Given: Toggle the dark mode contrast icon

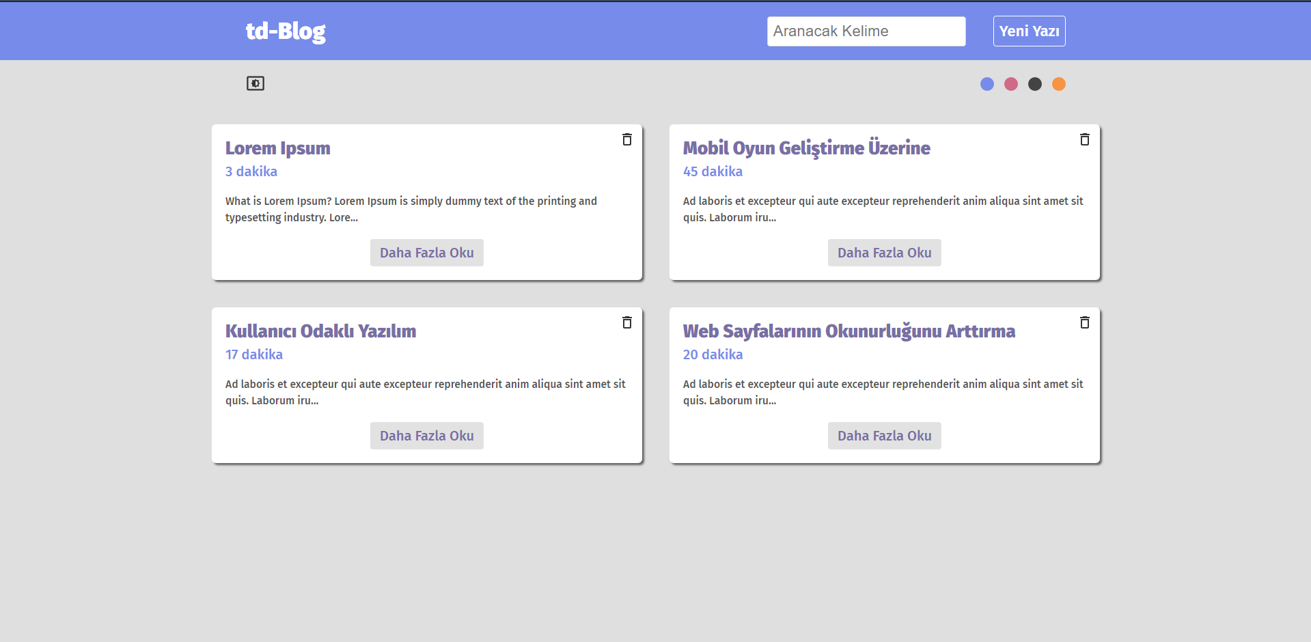Looking at the screenshot, I should (256, 83).
